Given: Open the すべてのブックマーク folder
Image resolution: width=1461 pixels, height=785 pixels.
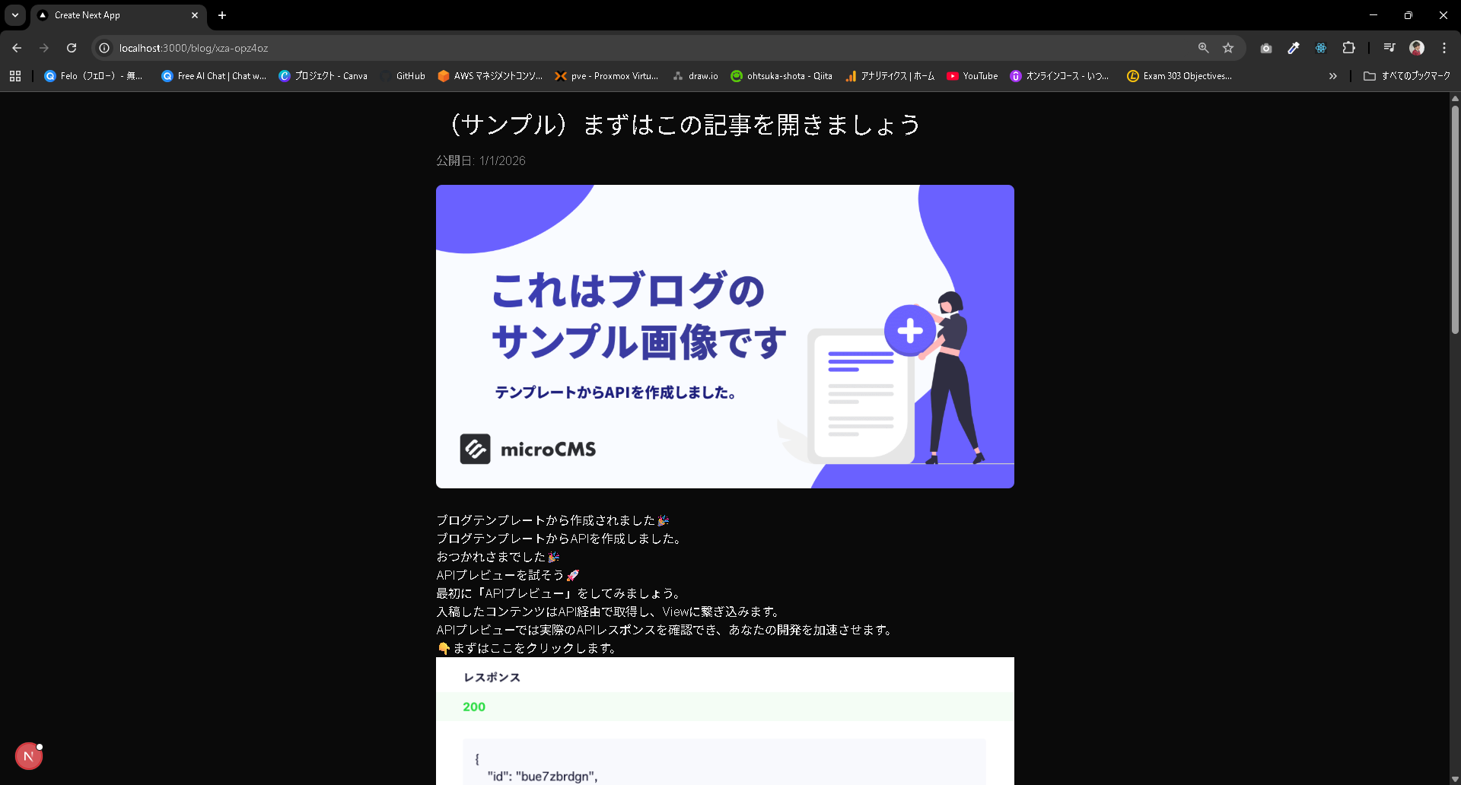Looking at the screenshot, I should click(1407, 76).
